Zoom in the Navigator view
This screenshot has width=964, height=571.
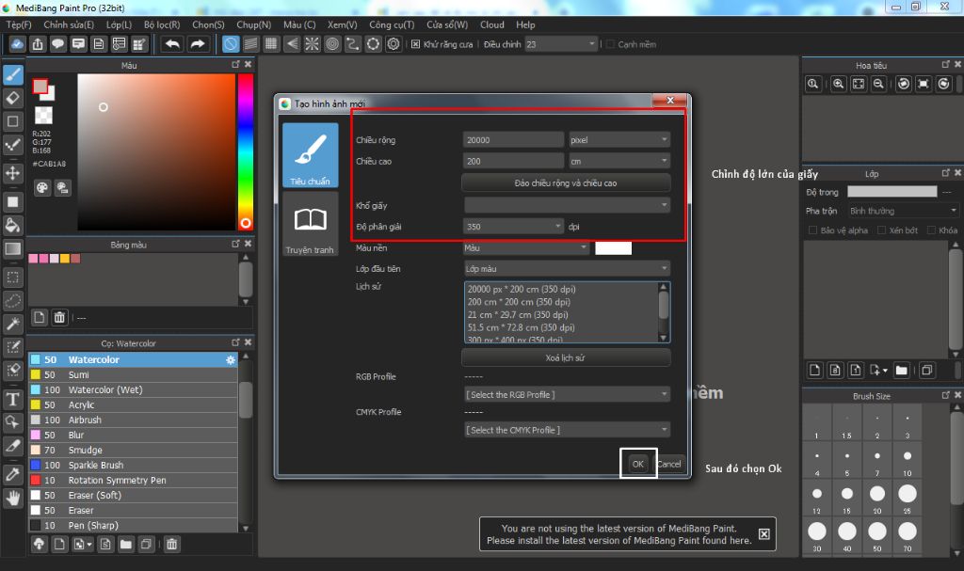838,85
